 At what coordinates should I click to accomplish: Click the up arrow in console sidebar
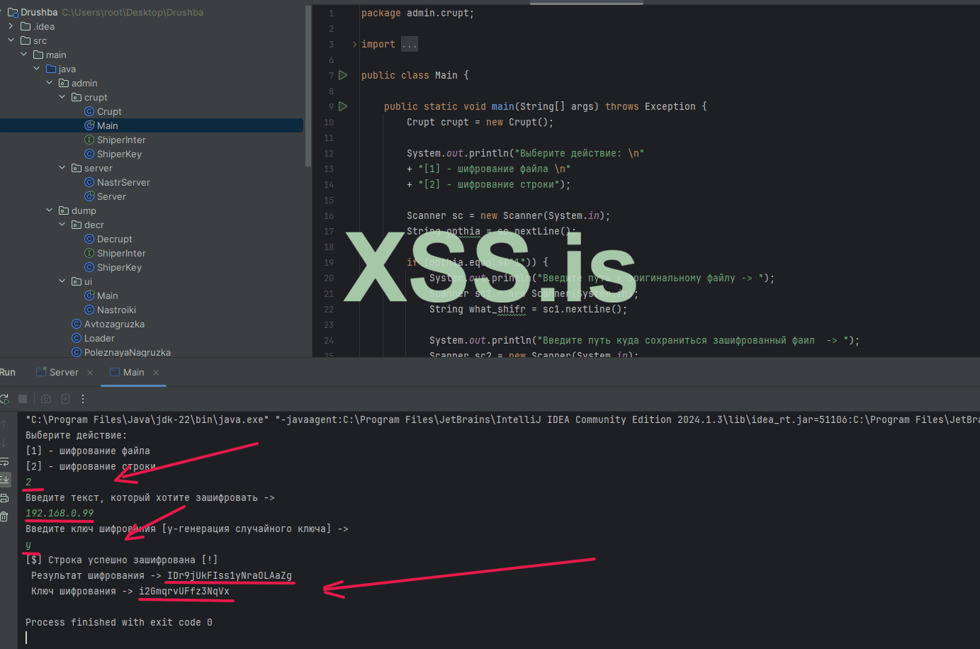tap(4, 424)
